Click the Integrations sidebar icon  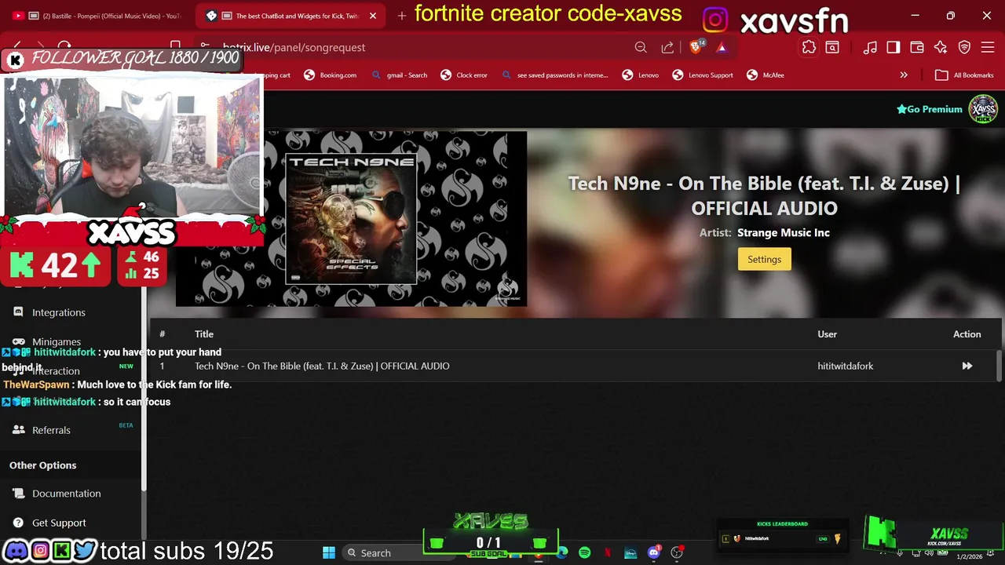click(x=18, y=312)
